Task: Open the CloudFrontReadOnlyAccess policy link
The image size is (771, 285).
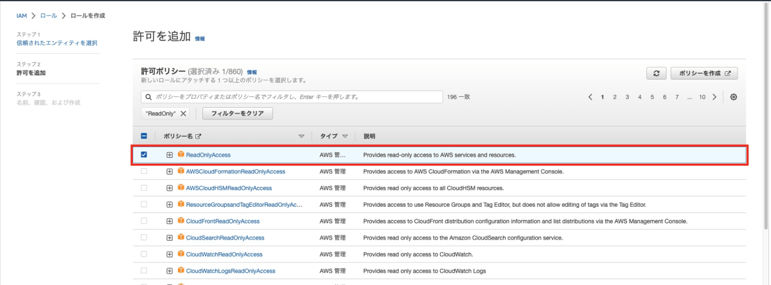Action: click(x=222, y=221)
